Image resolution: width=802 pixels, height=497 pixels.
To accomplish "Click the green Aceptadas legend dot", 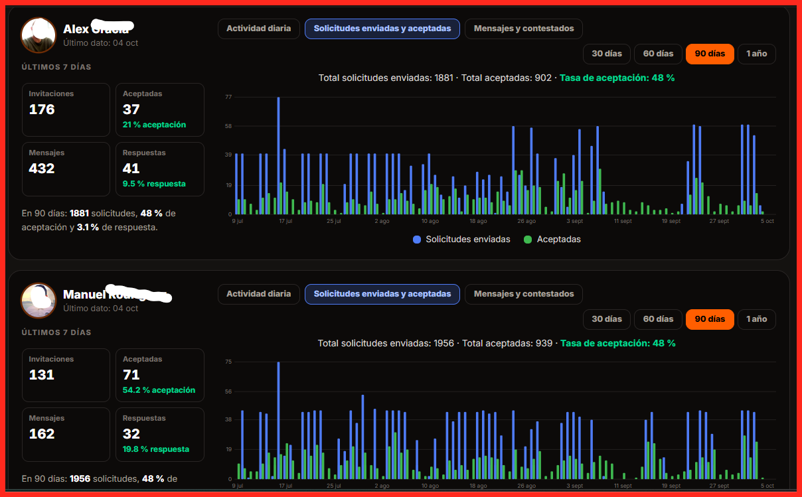I will (x=528, y=239).
